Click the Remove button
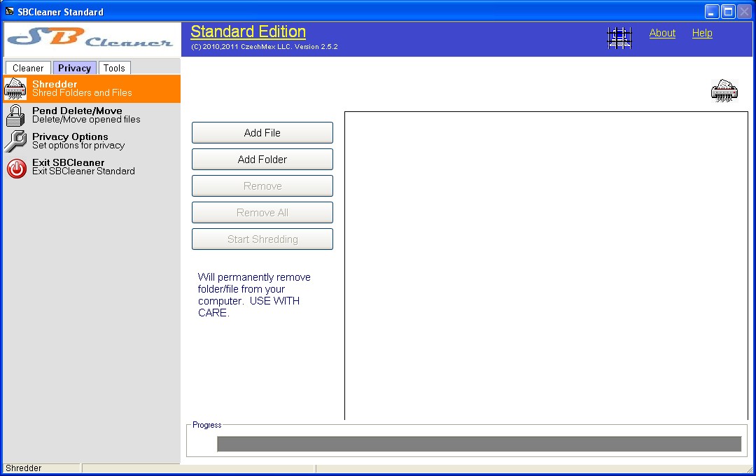 [262, 185]
